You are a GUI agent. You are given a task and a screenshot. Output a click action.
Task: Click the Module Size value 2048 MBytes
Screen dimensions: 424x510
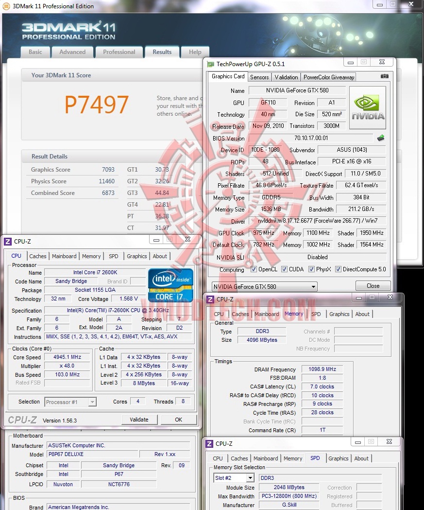coord(289,487)
